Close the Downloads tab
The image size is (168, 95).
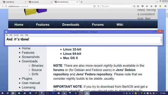pos(51,2)
